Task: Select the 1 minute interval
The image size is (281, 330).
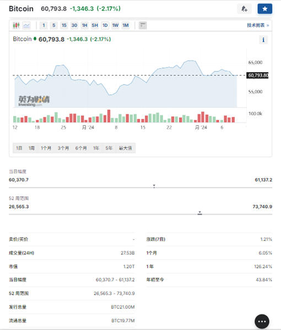Action: point(44,25)
